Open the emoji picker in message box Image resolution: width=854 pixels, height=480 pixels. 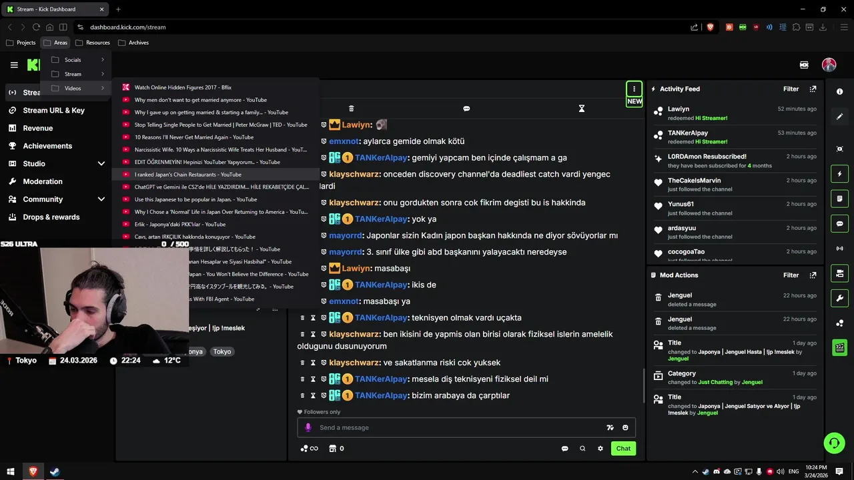(625, 427)
